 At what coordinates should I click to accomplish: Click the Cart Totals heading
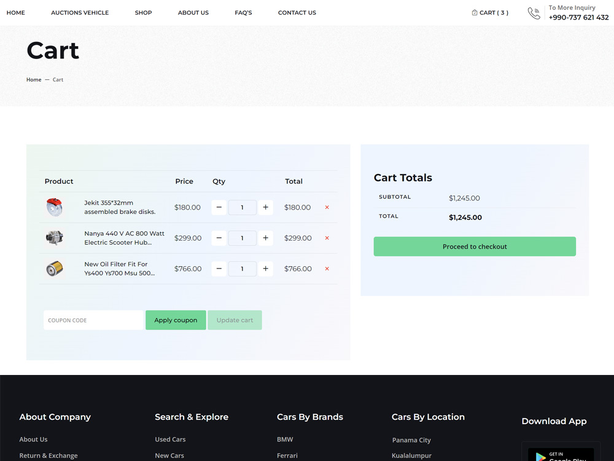403,178
